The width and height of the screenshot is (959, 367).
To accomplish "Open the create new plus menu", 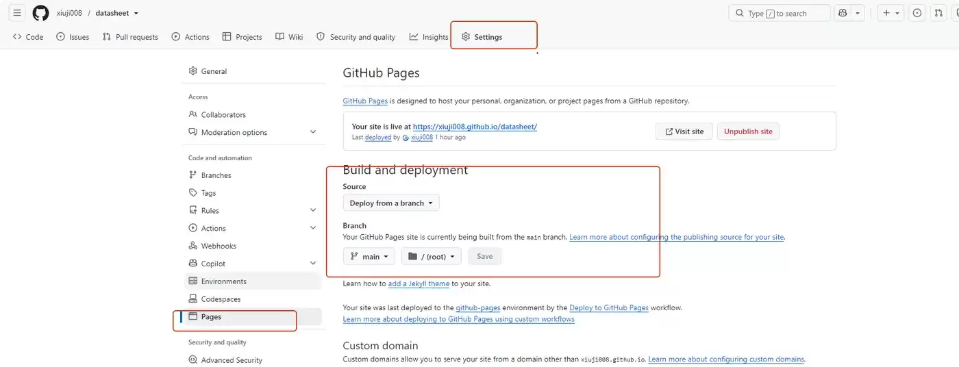I will (891, 13).
